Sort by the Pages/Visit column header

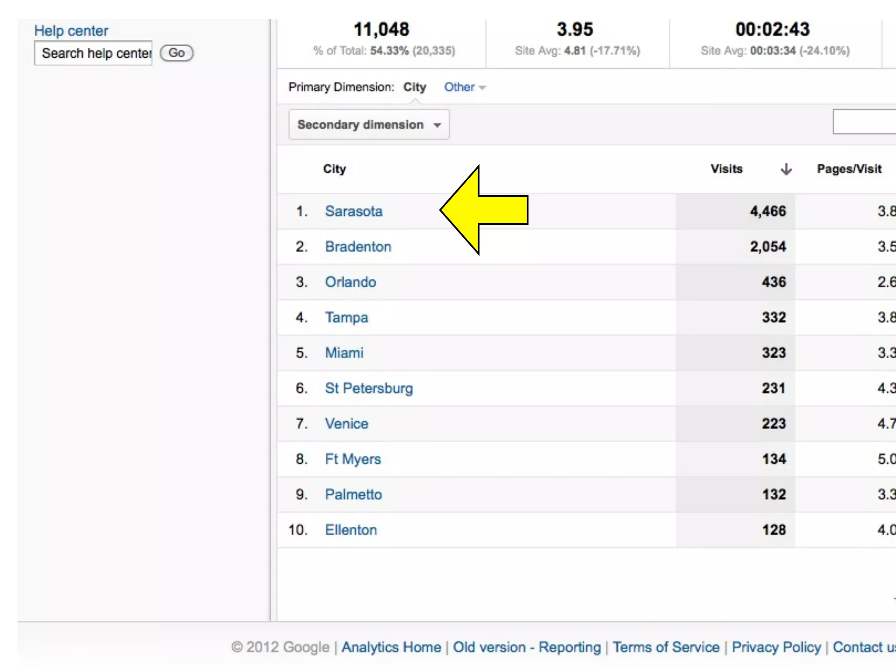click(849, 169)
